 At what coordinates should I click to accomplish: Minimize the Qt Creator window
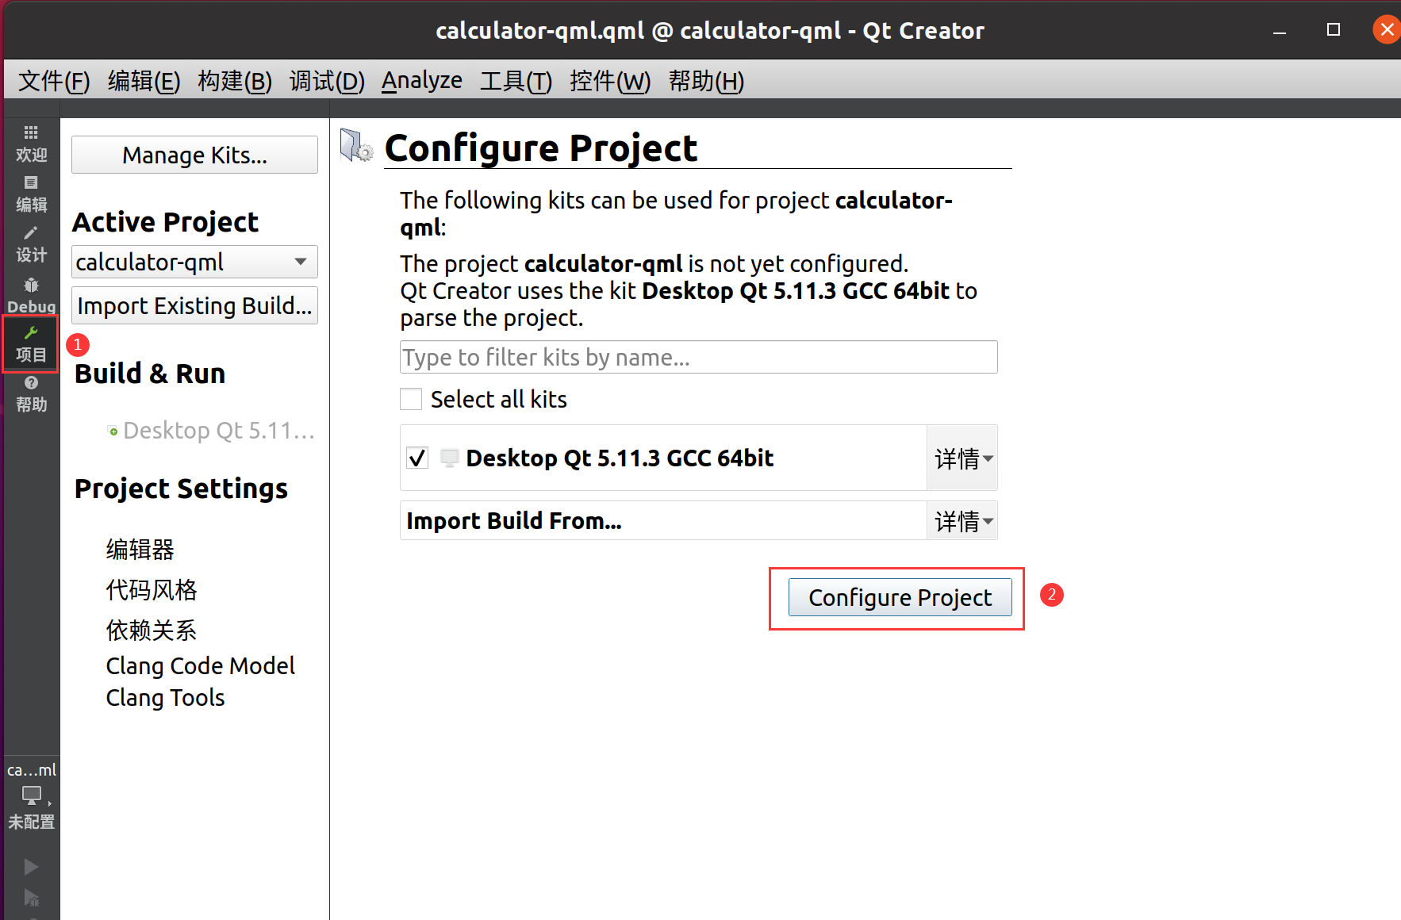1280,32
